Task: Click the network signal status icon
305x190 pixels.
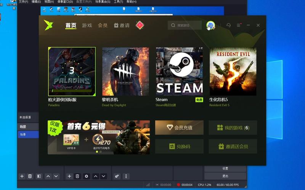Action: (x=148, y=185)
